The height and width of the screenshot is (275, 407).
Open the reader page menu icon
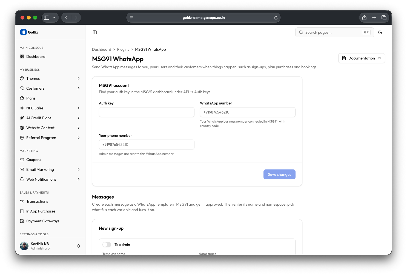(x=131, y=18)
